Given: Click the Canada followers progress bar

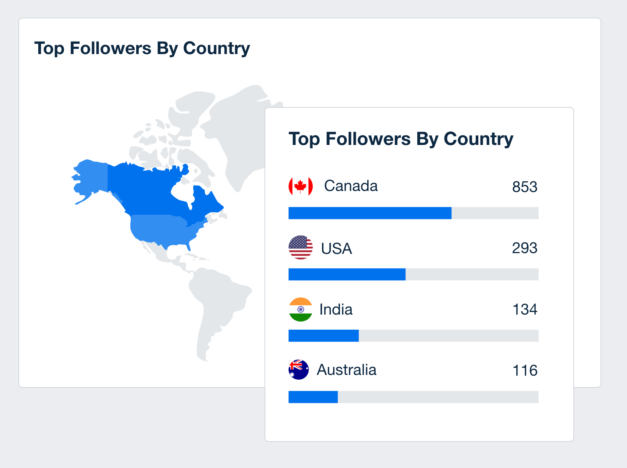Looking at the screenshot, I should 414,213.
